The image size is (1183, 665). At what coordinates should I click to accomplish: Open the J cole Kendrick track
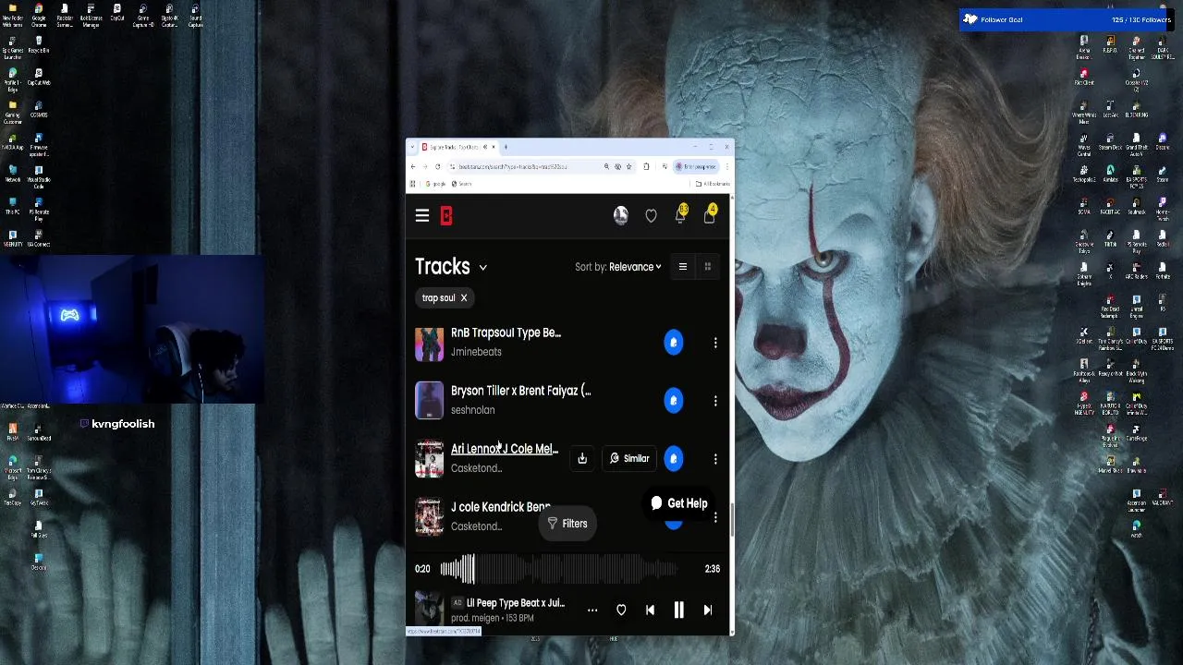tap(500, 507)
